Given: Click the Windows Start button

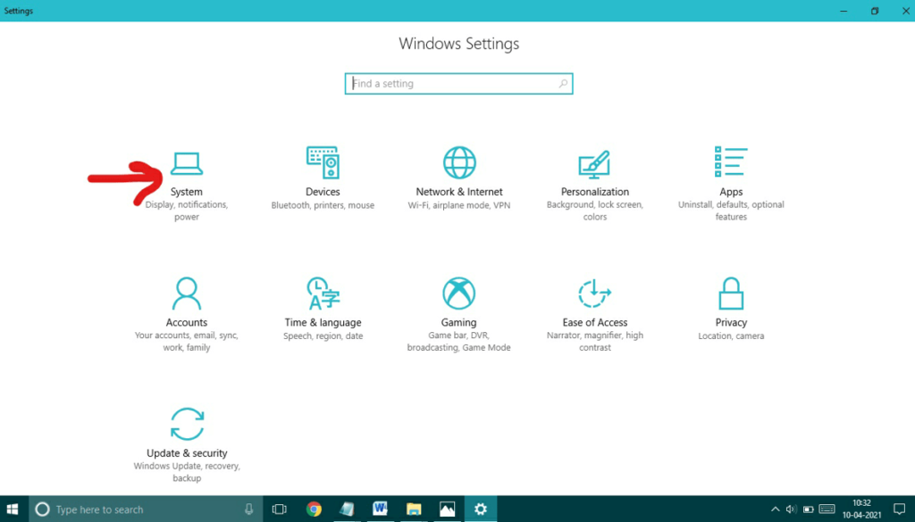Looking at the screenshot, I should coord(13,510).
